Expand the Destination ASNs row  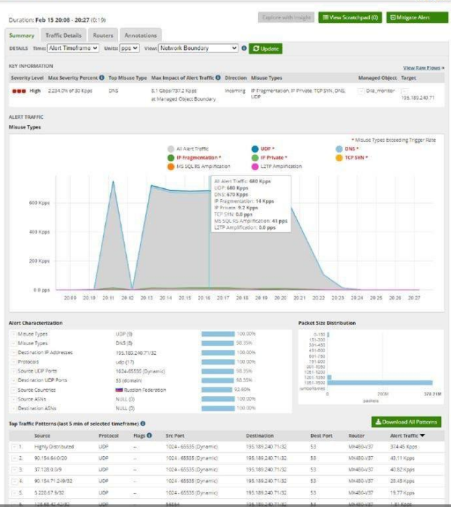(14, 408)
